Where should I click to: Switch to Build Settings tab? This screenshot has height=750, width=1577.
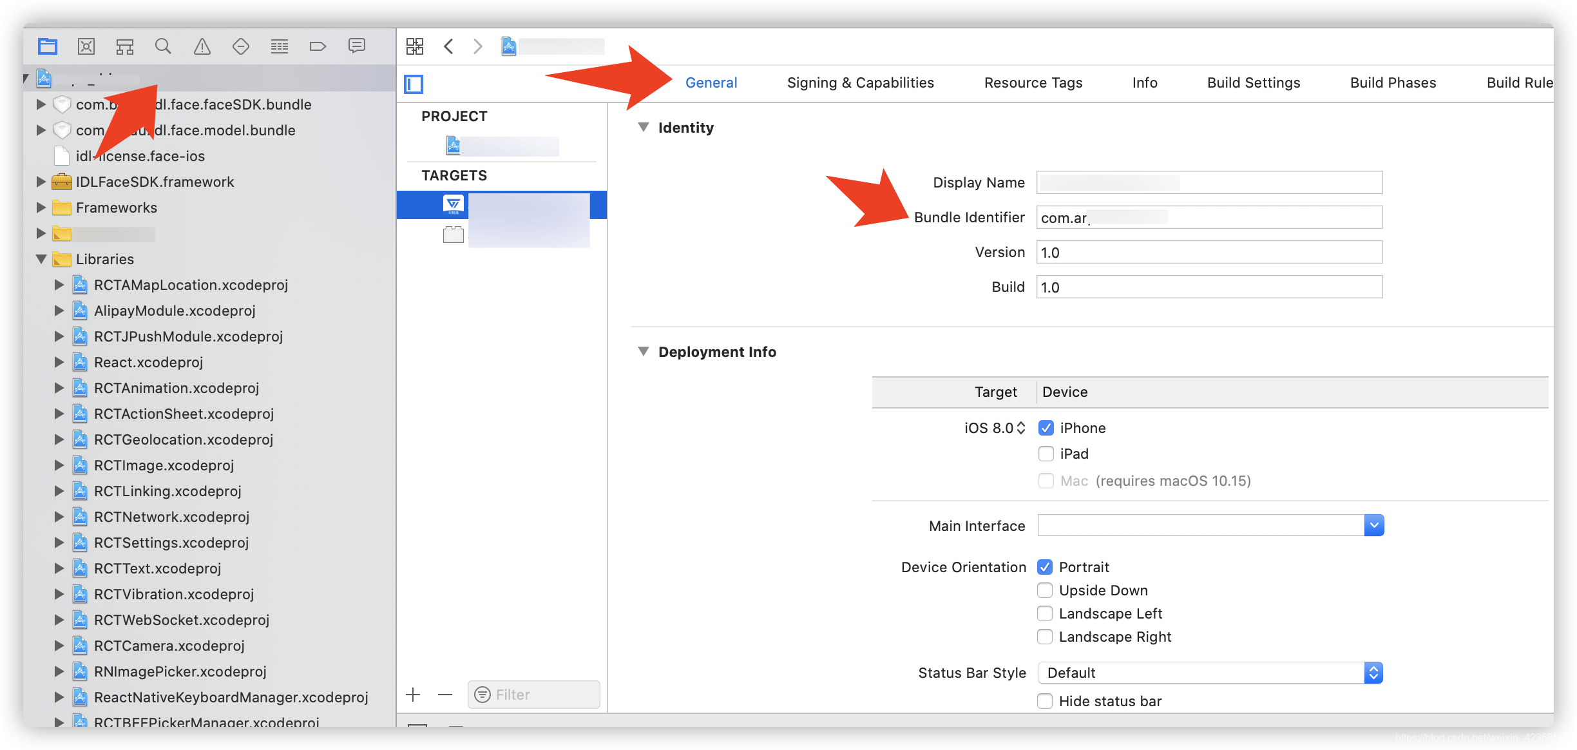click(1253, 82)
